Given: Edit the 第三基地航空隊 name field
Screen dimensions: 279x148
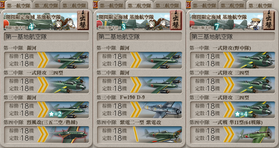Looking at the screenshot, I should (232, 37).
